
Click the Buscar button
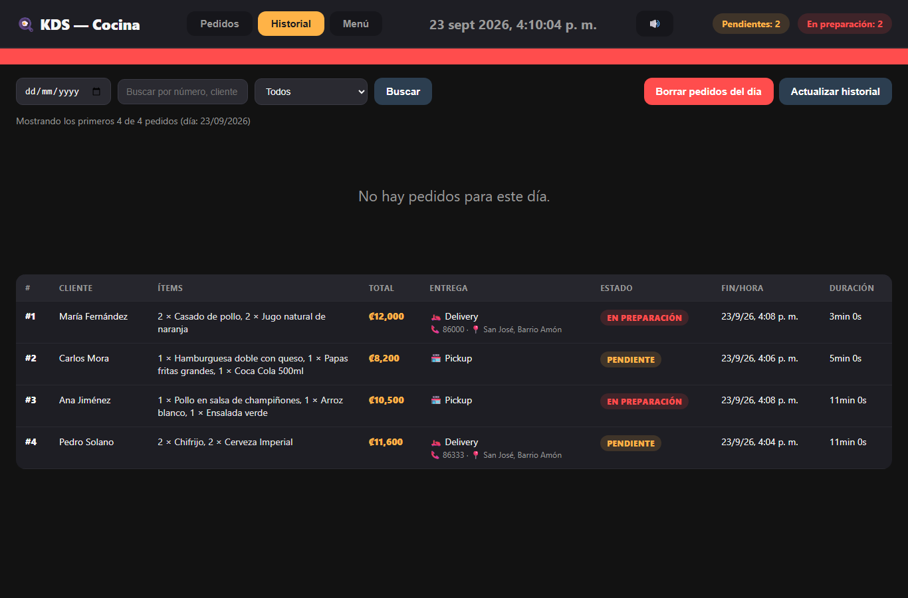click(403, 92)
